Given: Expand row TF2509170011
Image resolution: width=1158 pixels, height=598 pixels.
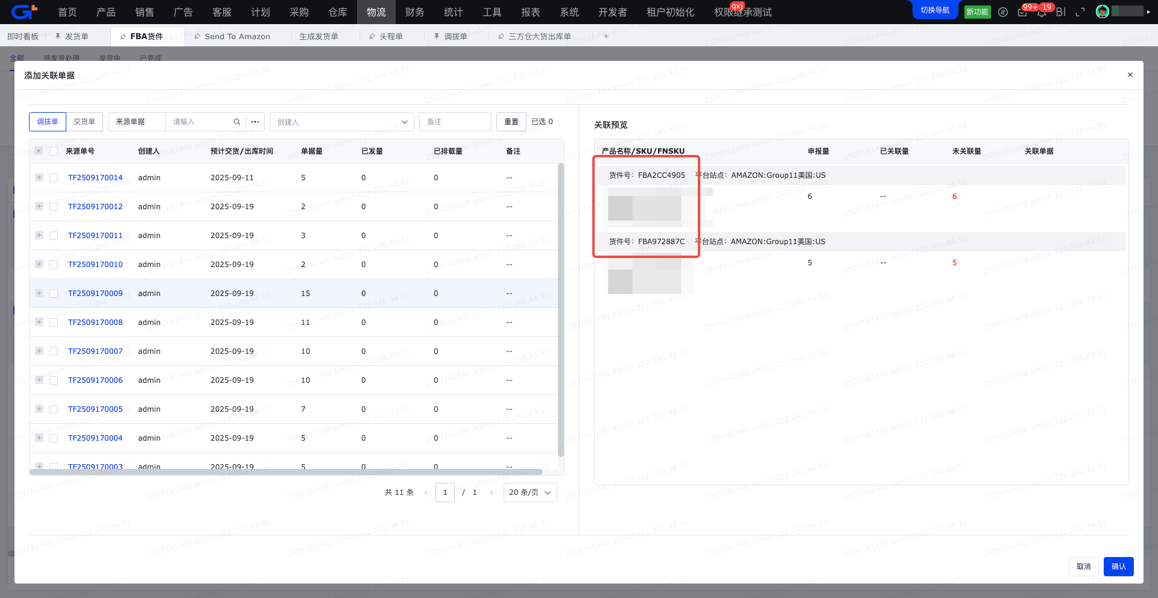Looking at the screenshot, I should coord(39,235).
